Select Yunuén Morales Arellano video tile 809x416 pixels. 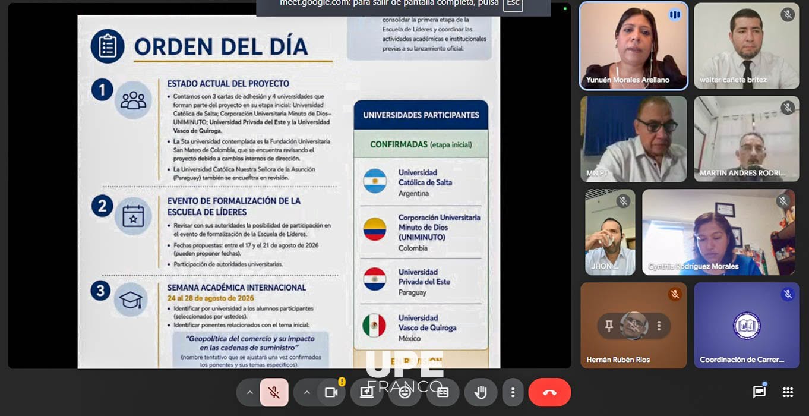point(634,46)
